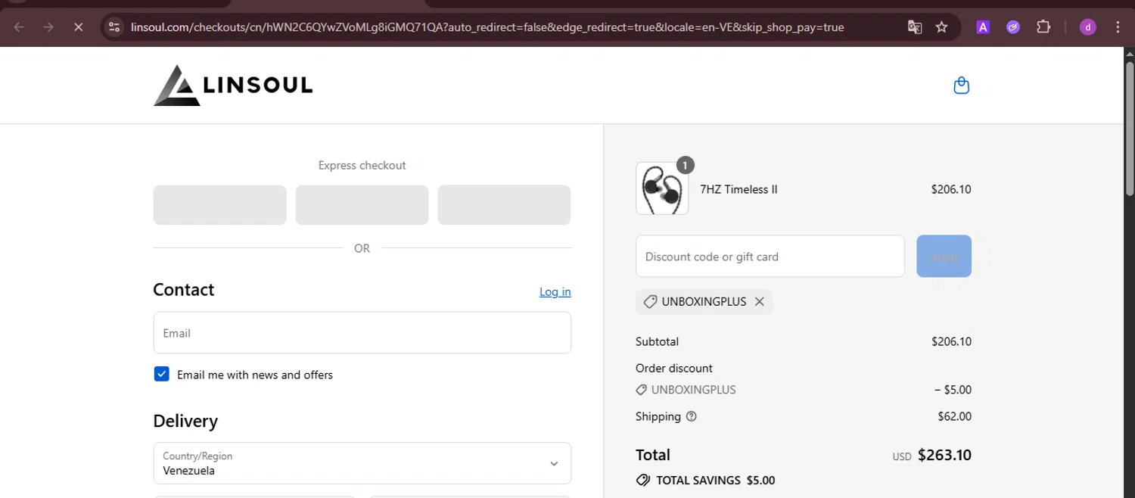The height and width of the screenshot is (498, 1135).
Task: Click the Shipping help question mark icon
Action: (691, 416)
